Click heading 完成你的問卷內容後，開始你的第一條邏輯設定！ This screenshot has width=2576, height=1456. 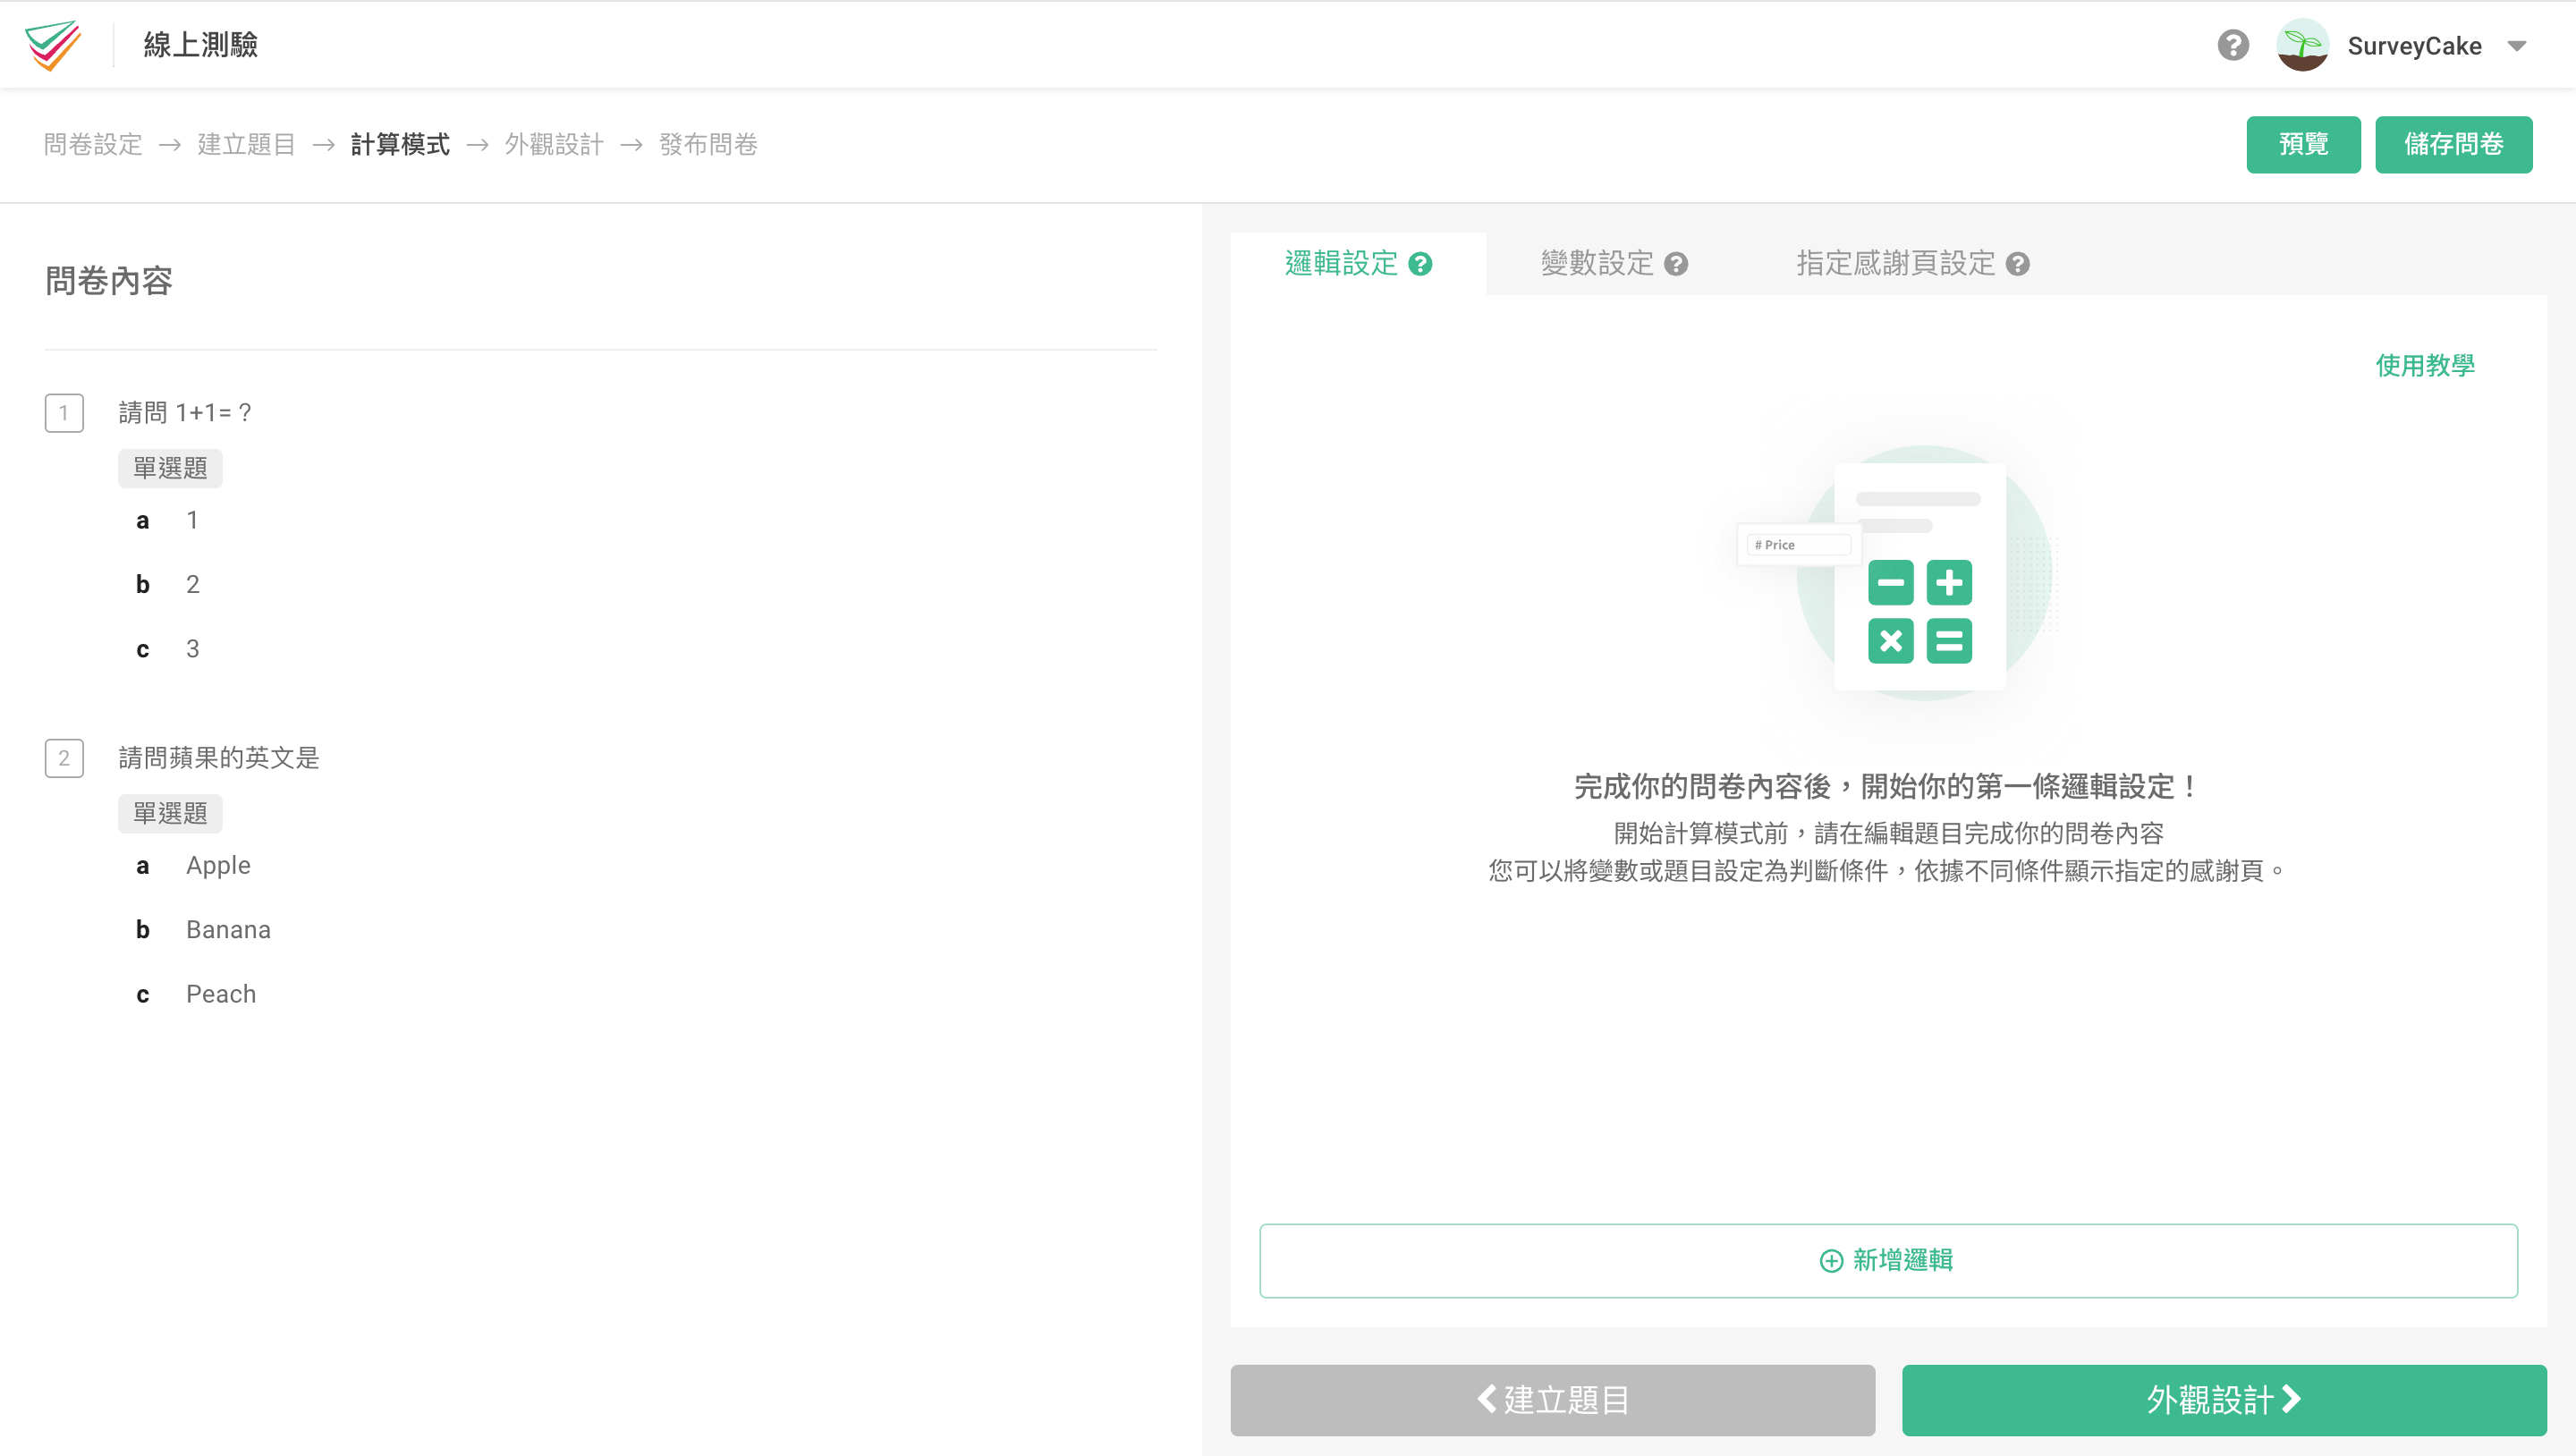[x=1888, y=787]
